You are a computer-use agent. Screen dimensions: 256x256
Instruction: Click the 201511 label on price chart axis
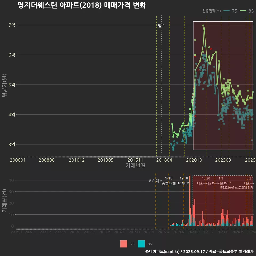pyautogui.click(x=135, y=160)
